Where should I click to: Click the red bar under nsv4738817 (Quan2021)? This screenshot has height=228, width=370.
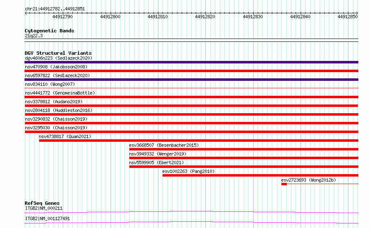click(199, 141)
